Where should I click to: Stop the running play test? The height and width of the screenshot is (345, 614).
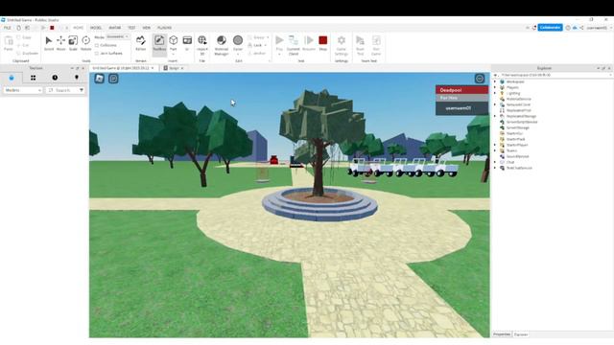tap(322, 43)
